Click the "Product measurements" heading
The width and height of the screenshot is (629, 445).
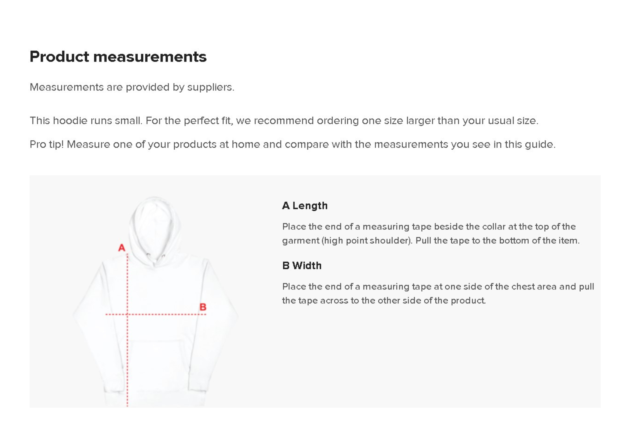click(118, 57)
